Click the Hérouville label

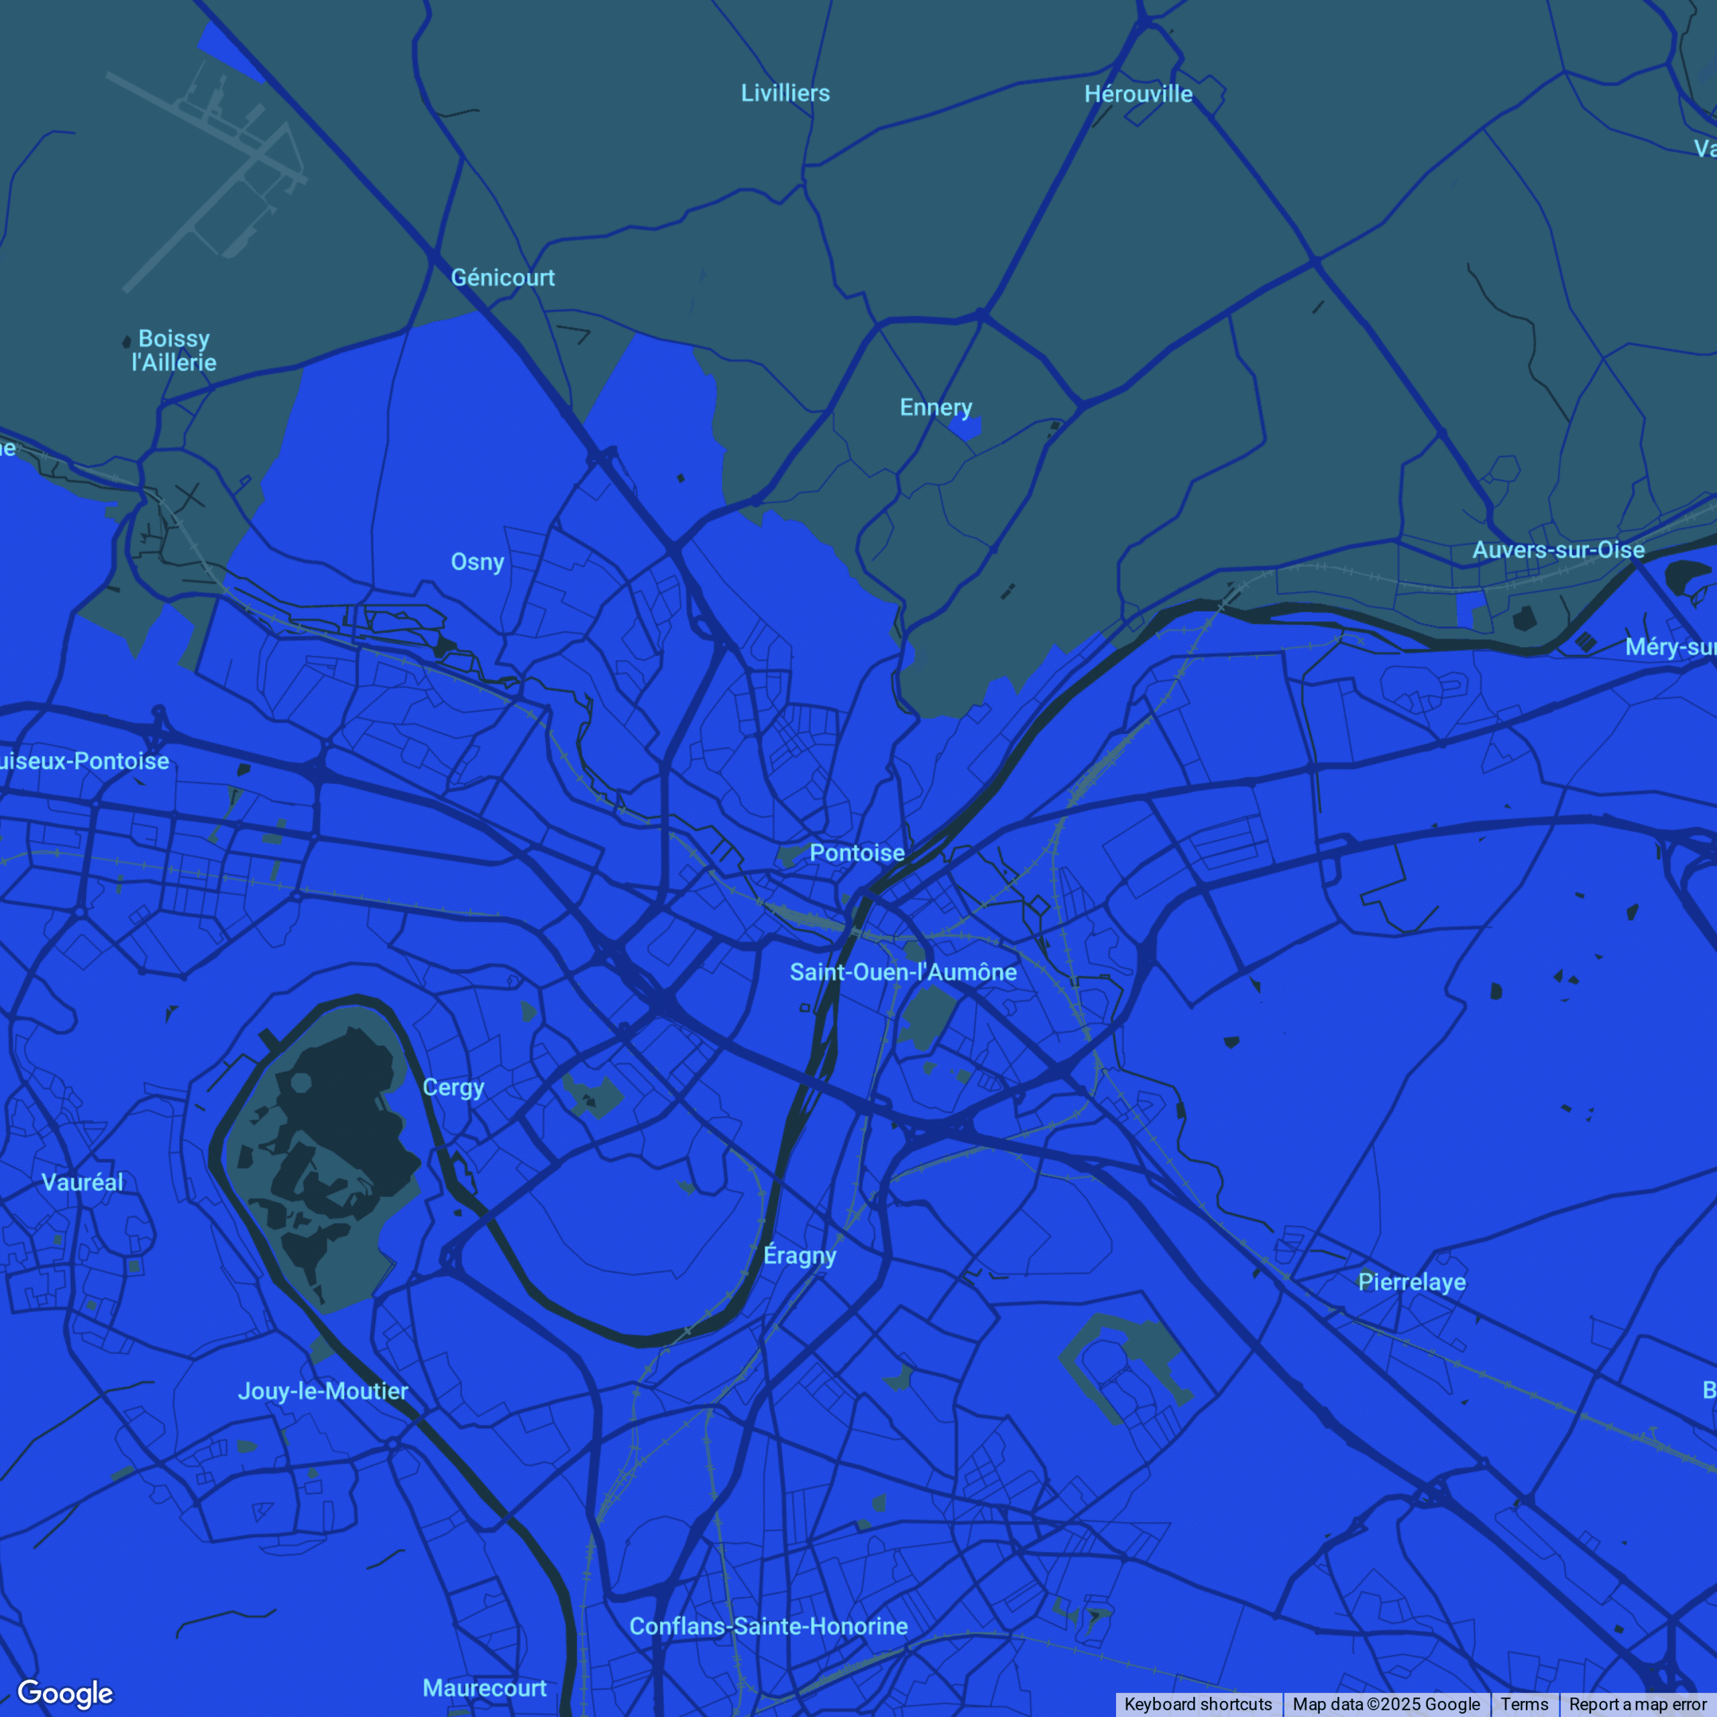click(1138, 93)
